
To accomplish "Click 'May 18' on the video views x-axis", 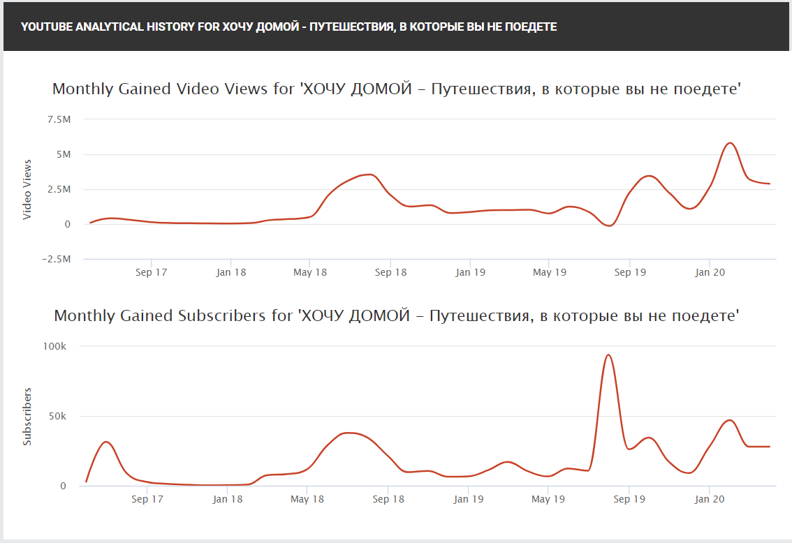I will [x=311, y=272].
